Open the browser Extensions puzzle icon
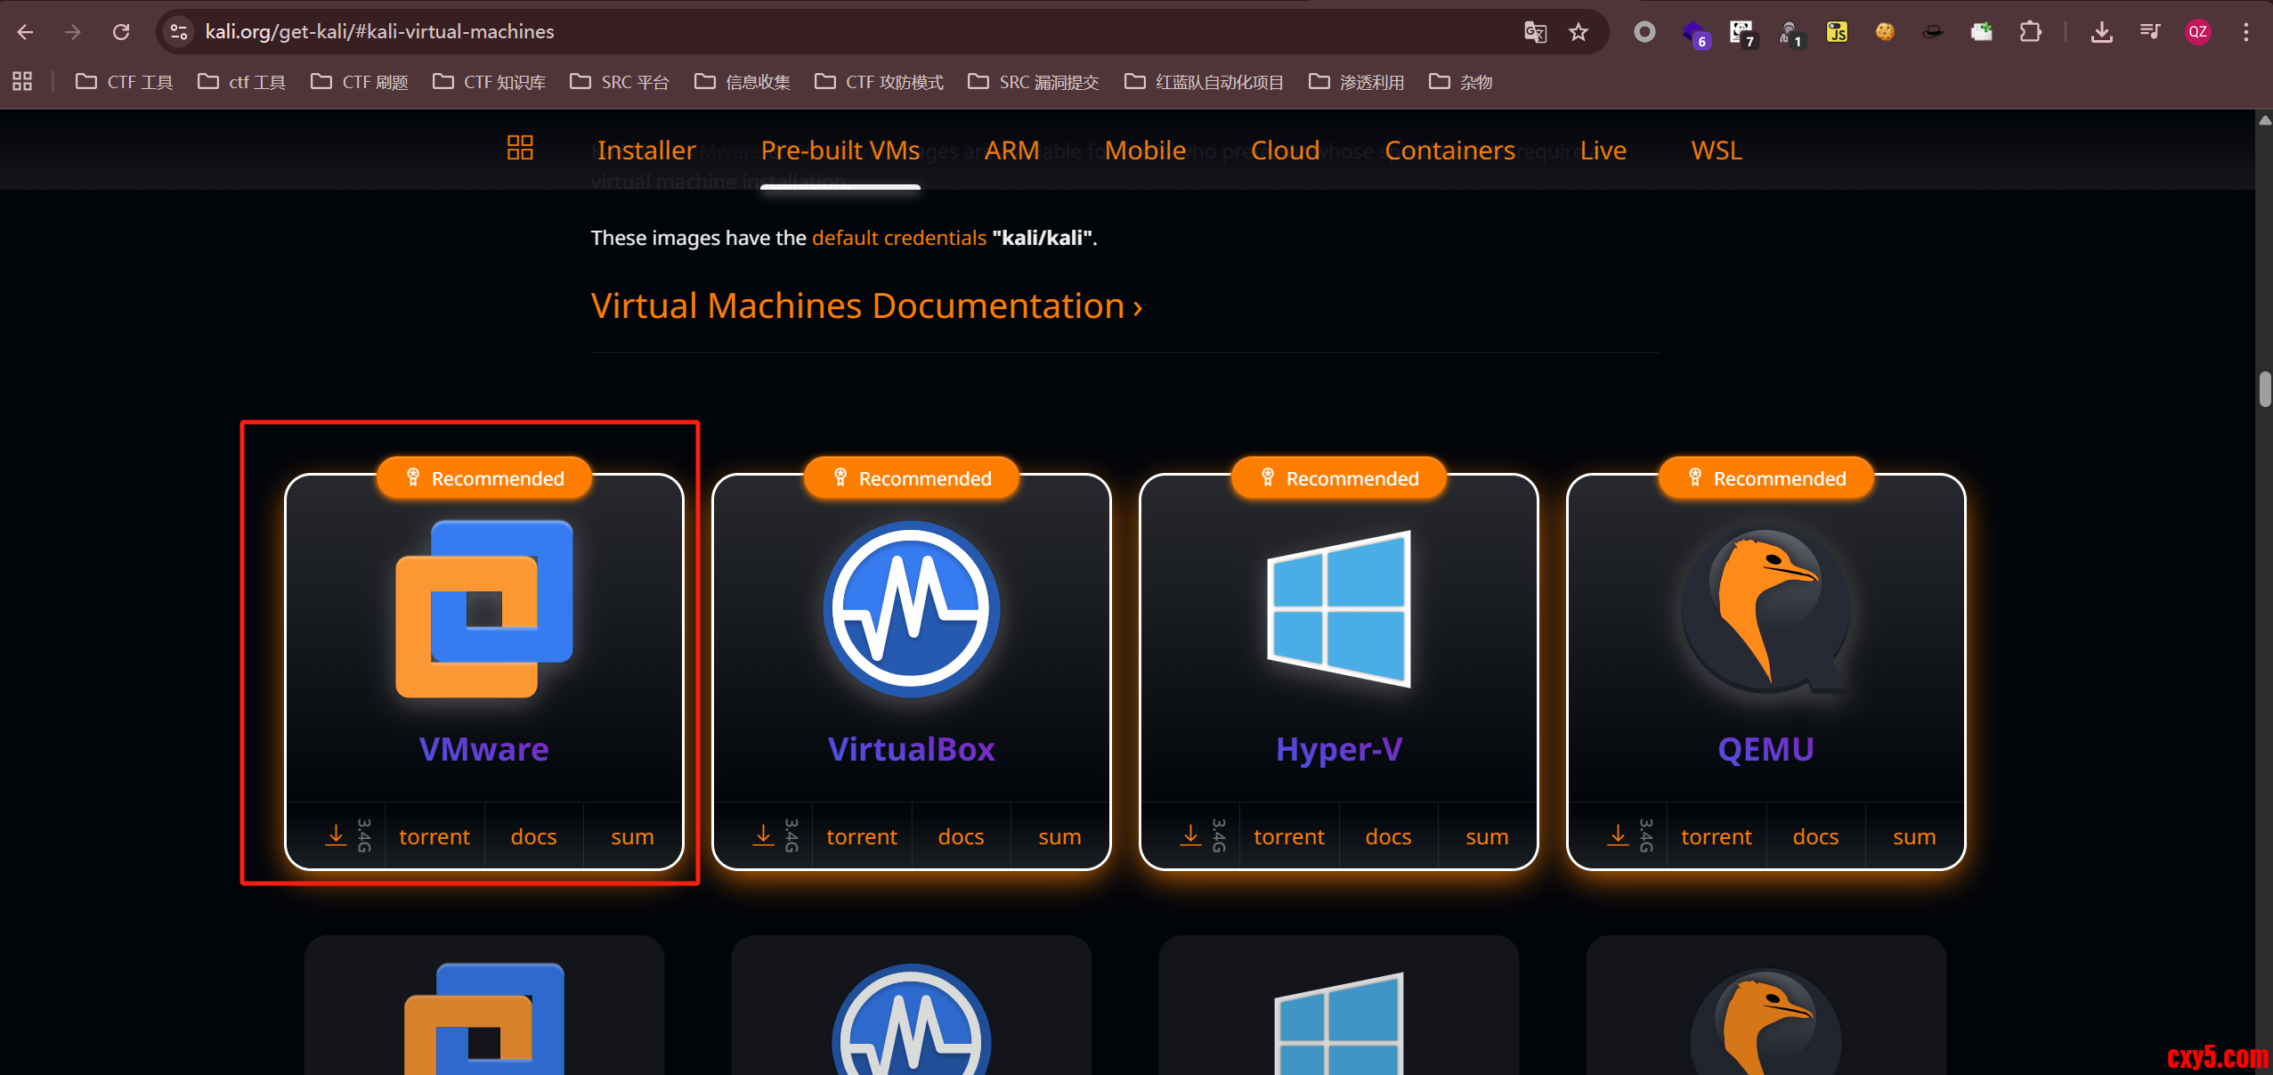The image size is (2273, 1075). click(x=2030, y=32)
